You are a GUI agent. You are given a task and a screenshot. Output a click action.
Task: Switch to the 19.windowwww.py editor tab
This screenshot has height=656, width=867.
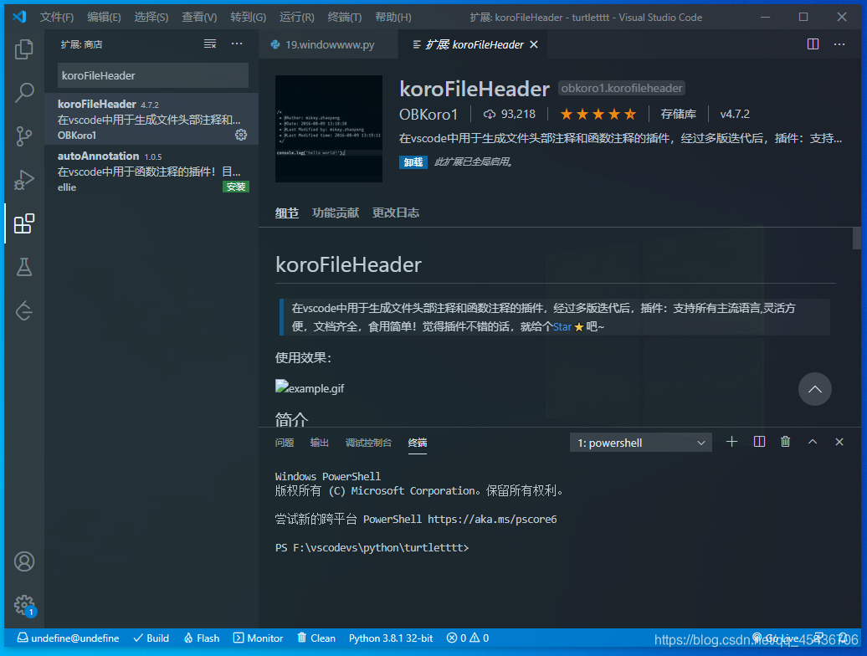328,44
